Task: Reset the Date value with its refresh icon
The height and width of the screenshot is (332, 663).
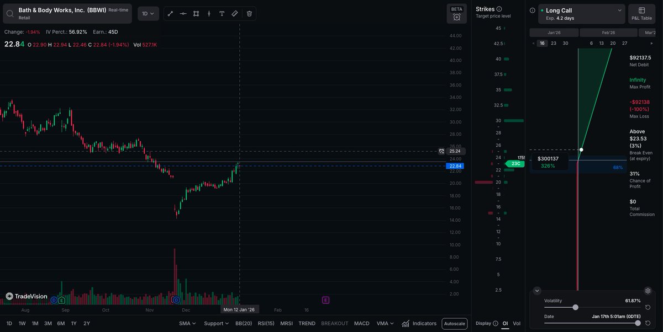Action: (647, 323)
